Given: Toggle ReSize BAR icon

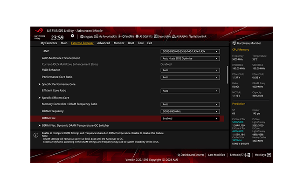Looking at the screenshot, I should (191, 36).
